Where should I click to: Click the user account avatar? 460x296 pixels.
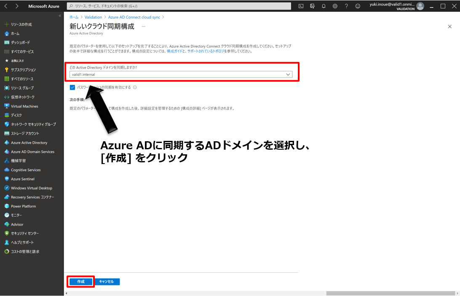click(x=420, y=6)
